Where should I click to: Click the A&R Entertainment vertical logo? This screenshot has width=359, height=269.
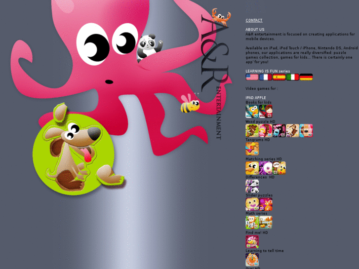pos(214,77)
